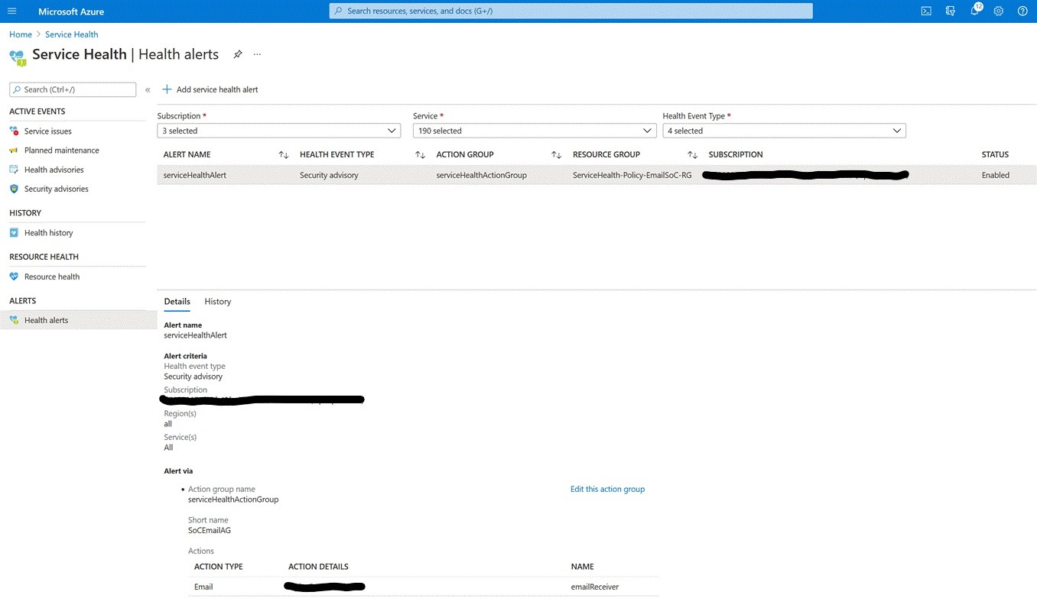The width and height of the screenshot is (1037, 608).
Task: Expand the Health Event Type dropdown
Action: (x=784, y=131)
